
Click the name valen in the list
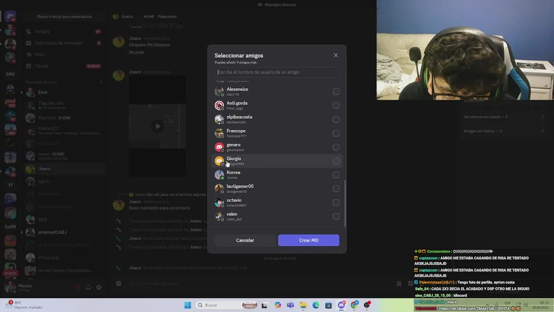click(x=232, y=214)
